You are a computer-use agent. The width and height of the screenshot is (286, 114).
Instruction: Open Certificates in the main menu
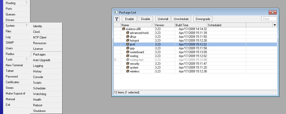click(x=16, y=82)
